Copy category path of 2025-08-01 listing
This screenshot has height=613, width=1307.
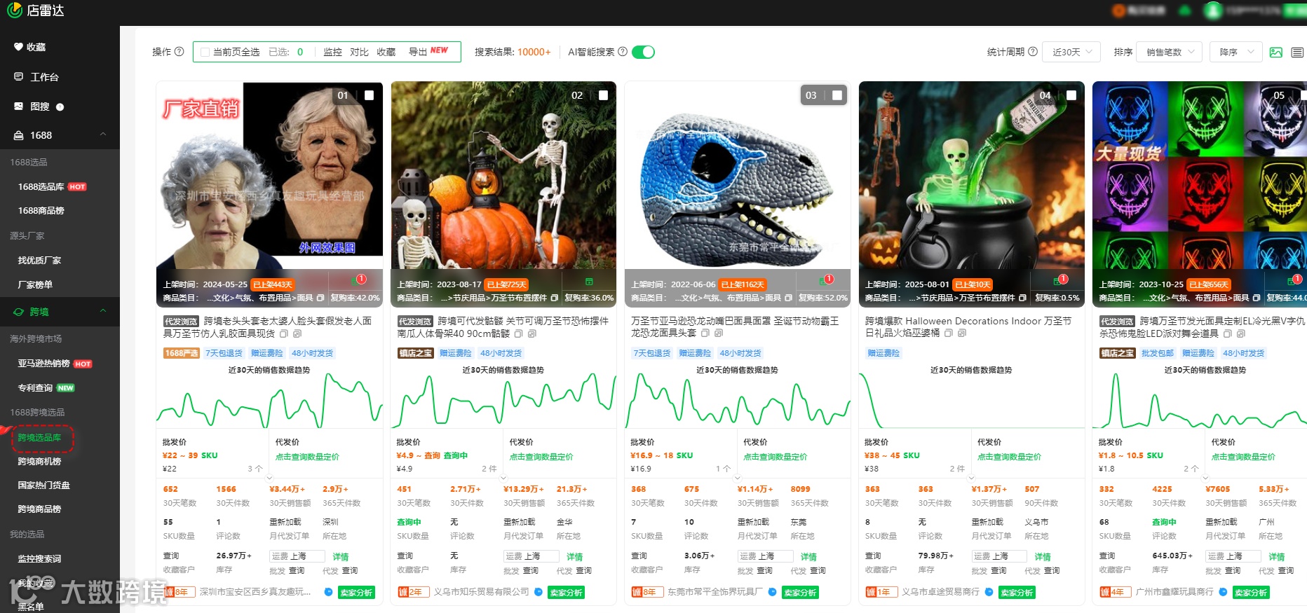coord(1022,298)
